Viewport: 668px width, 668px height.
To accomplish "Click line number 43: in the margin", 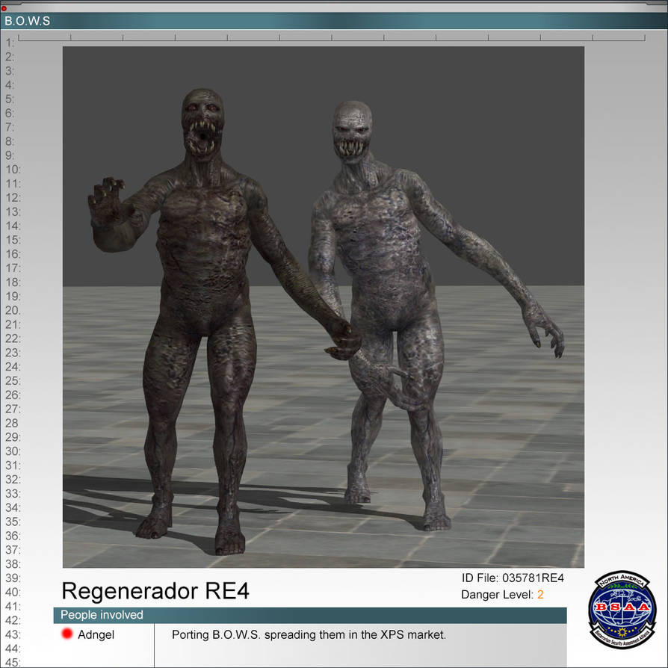I will tap(13, 634).
